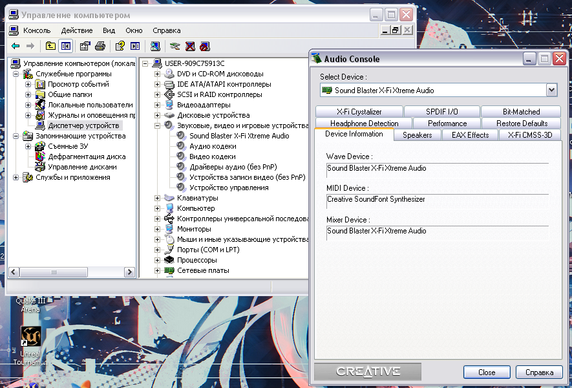This screenshot has width=572, height=388.
Task: Select Управление дисками in left tree
Action: 82,167
